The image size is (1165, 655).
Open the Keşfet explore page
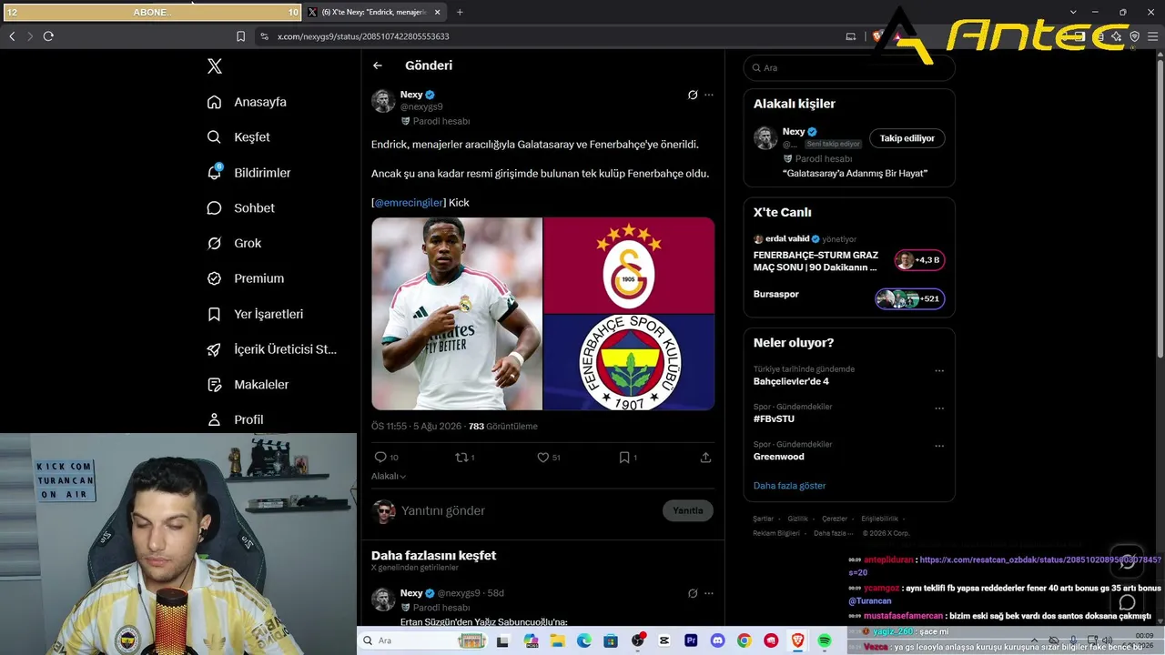click(238, 137)
